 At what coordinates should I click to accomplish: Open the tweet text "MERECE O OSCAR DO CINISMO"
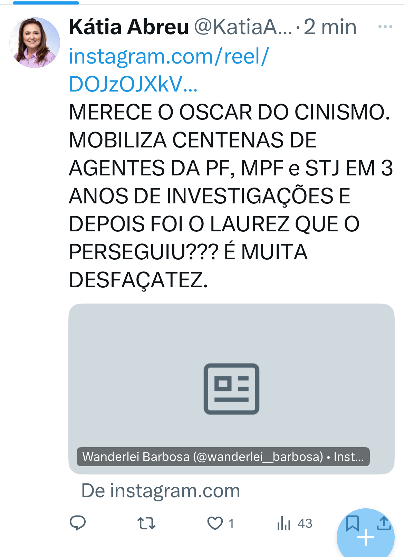pyautogui.click(x=229, y=112)
